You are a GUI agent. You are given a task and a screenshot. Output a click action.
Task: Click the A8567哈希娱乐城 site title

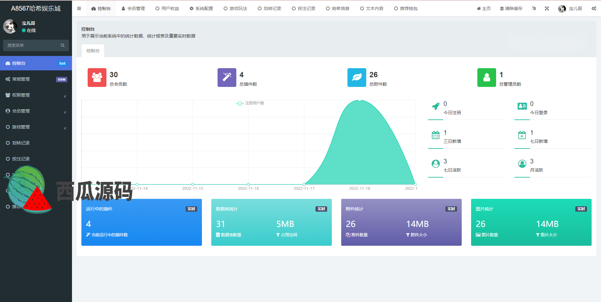point(36,8)
